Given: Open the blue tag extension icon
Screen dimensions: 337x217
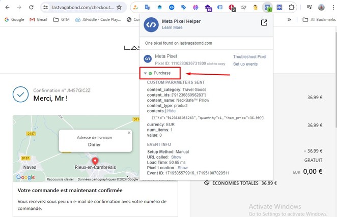Looking at the screenshot, I should (184, 7).
